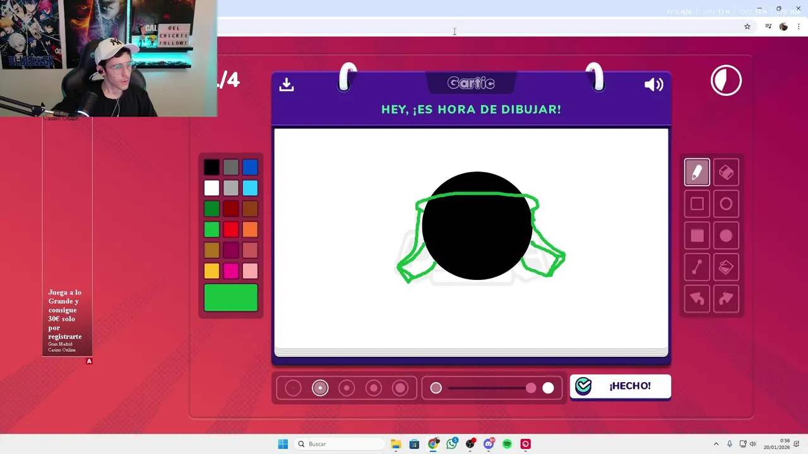Pick the dark green color swatch
The image size is (808, 454).
211,209
